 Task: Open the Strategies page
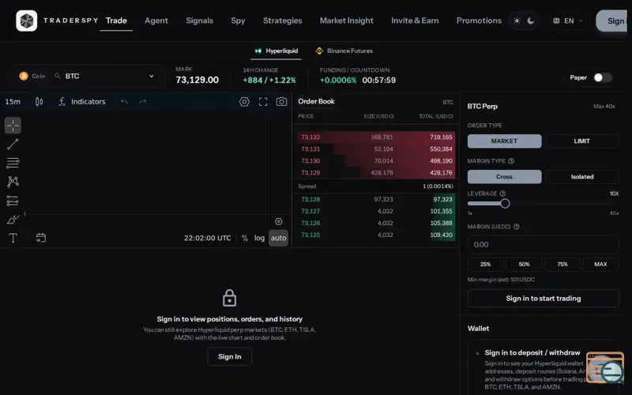[x=283, y=21]
